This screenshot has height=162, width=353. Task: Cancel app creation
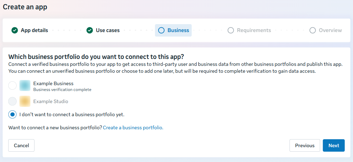coord(21,145)
